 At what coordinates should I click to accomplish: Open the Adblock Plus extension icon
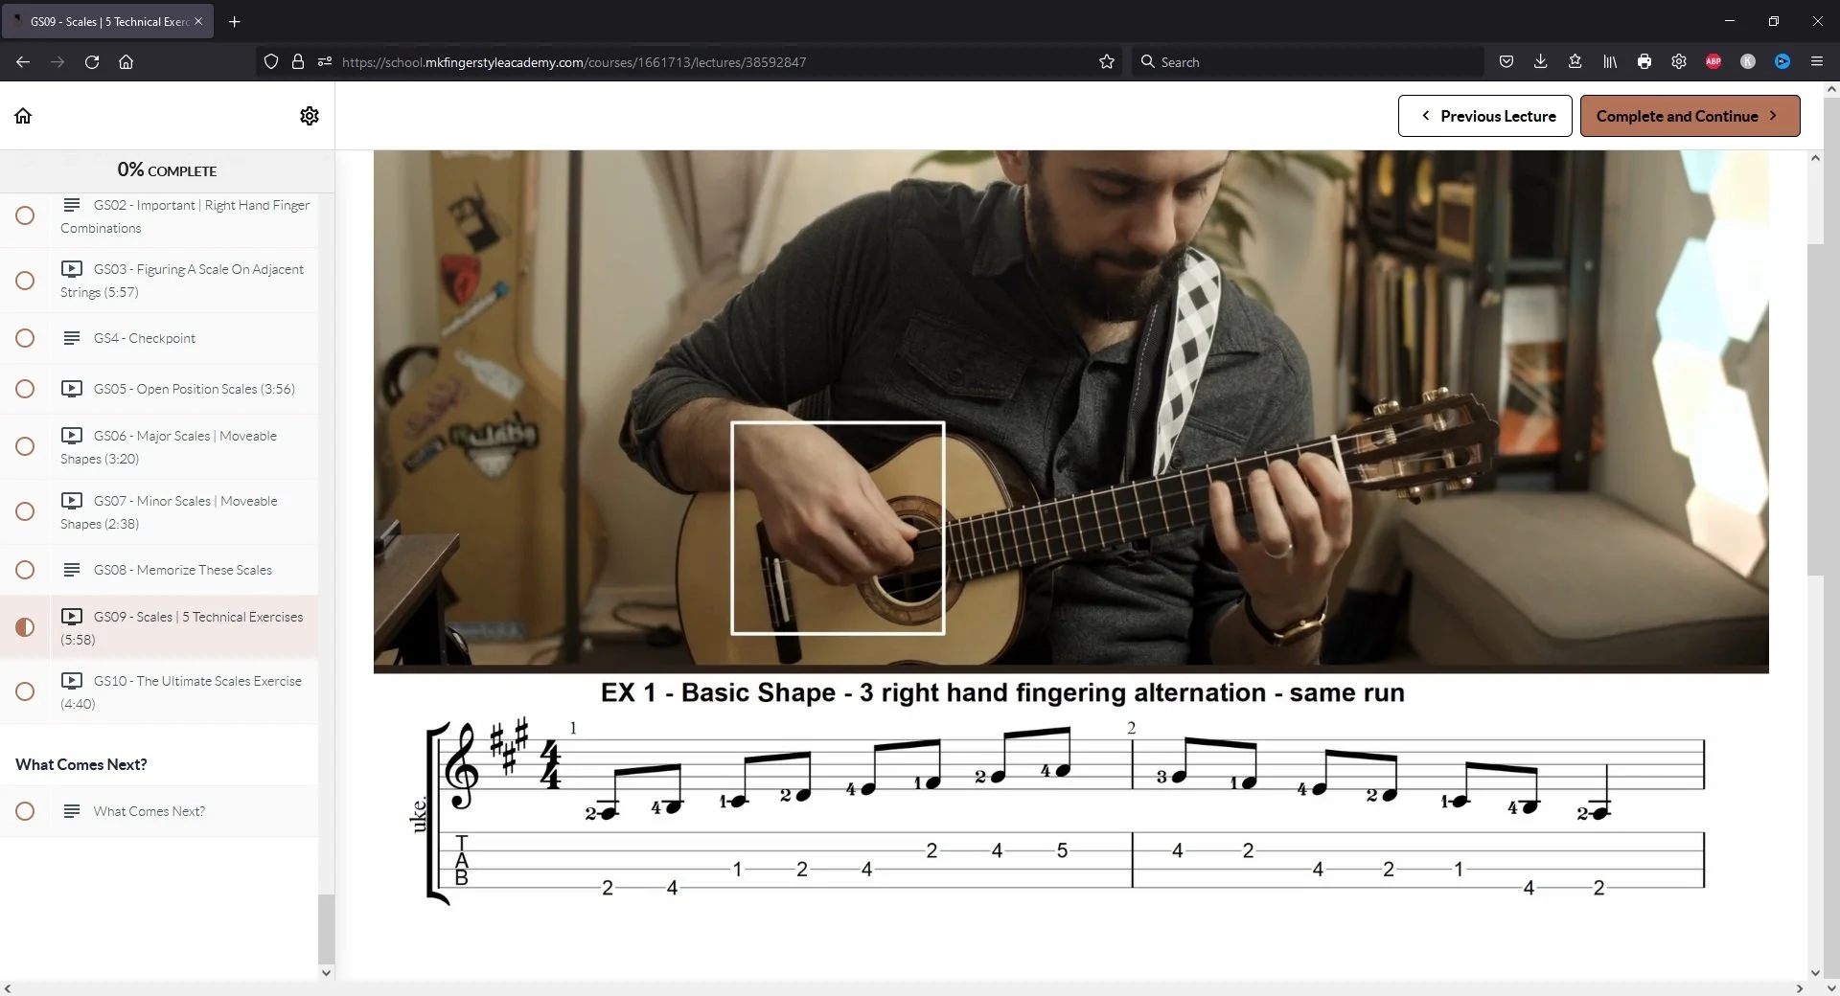tap(1713, 61)
